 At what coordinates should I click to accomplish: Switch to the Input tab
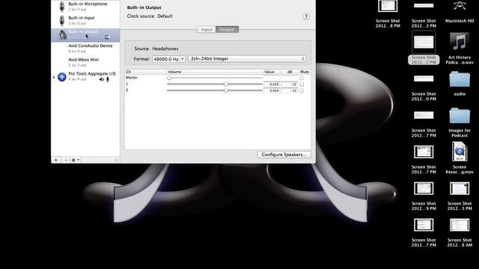[207, 29]
